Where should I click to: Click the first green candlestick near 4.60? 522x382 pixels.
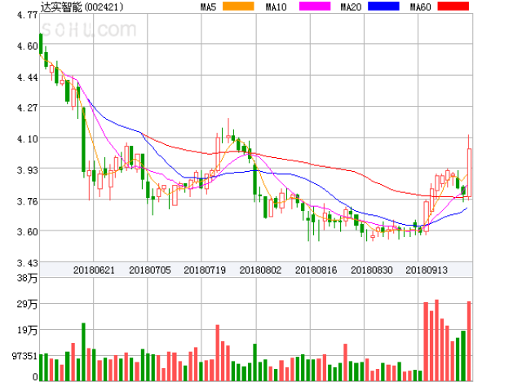(x=41, y=43)
